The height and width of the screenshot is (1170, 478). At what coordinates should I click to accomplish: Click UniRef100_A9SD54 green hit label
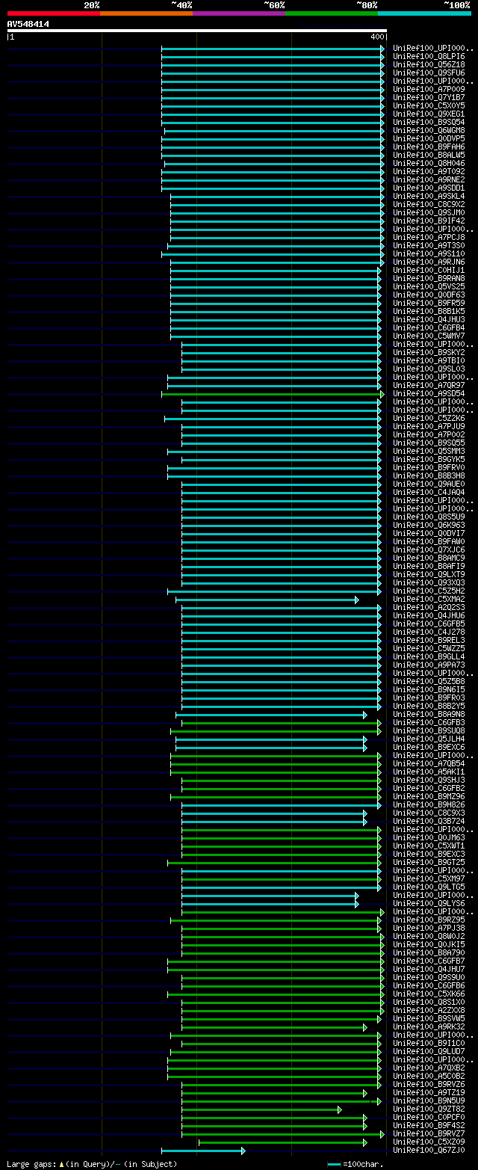click(x=429, y=393)
